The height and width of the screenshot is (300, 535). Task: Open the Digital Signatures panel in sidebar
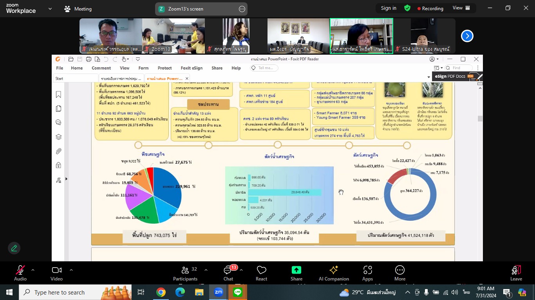[58, 180]
